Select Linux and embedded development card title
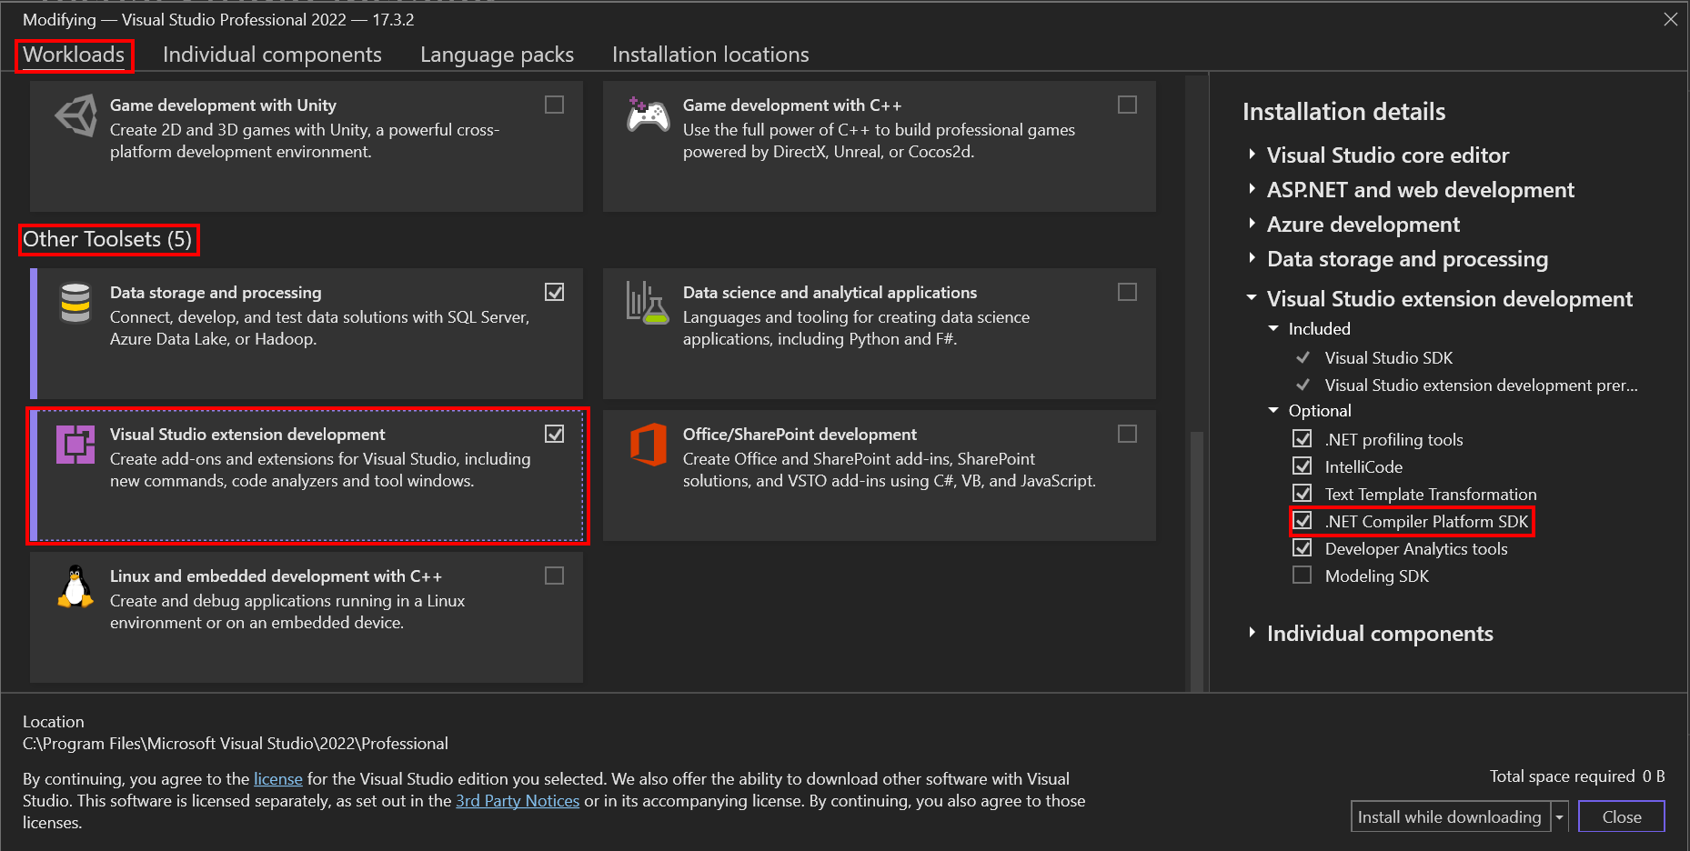Image resolution: width=1690 pixels, height=851 pixels. click(276, 576)
